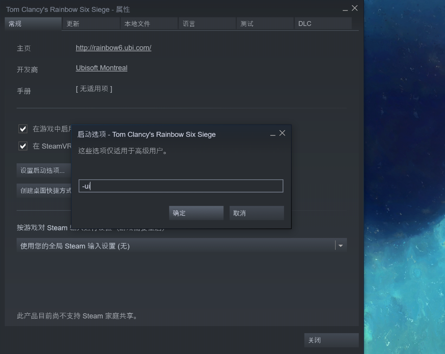Open the 测试 tab
This screenshot has width=445, height=354.
pyautogui.click(x=265, y=24)
